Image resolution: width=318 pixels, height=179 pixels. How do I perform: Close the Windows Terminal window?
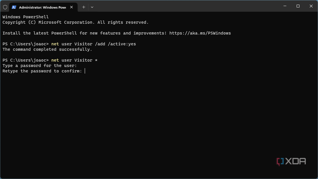(x=311, y=6)
